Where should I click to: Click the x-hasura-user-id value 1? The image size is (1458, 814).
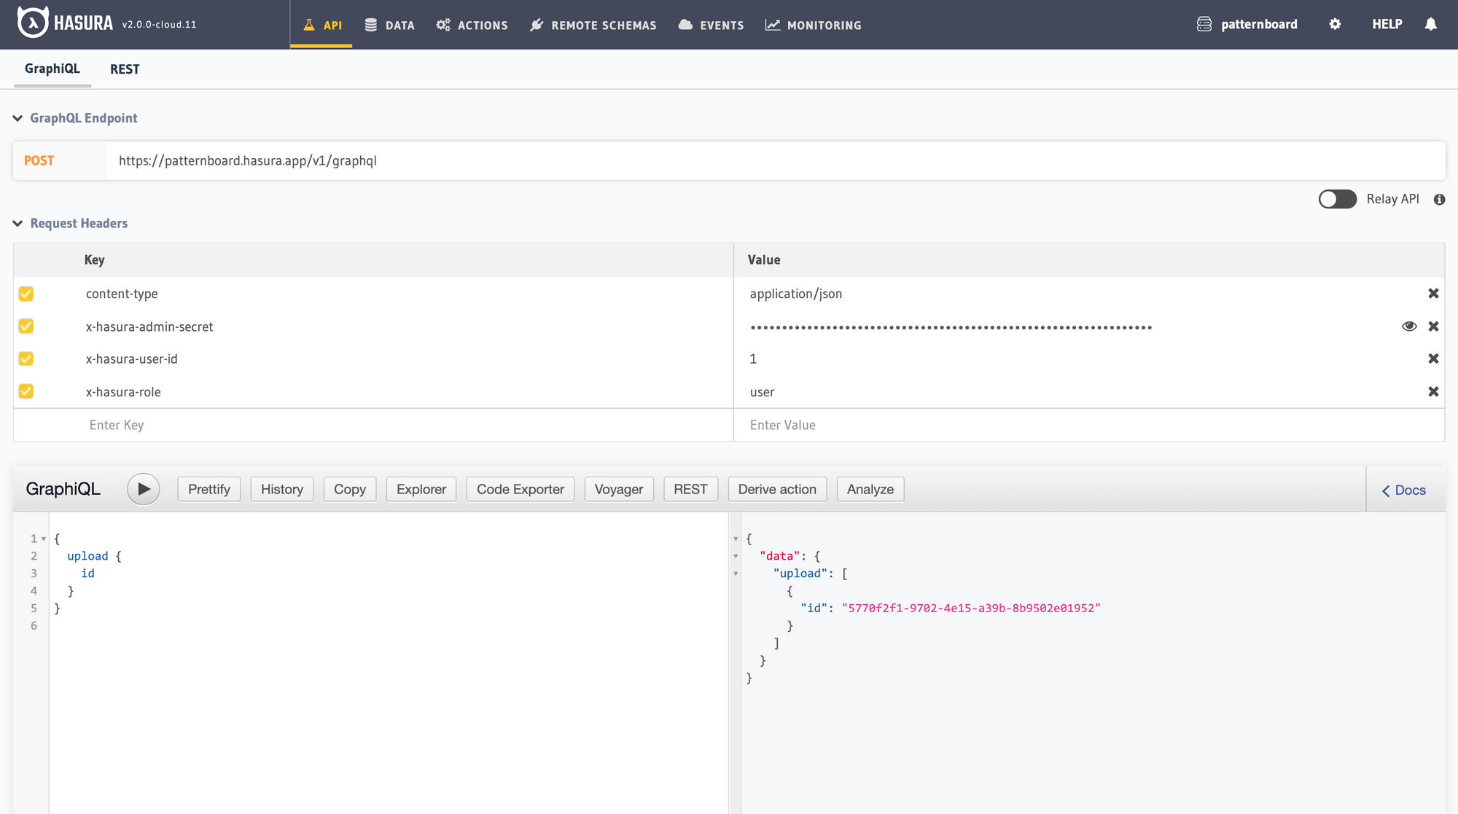[753, 359]
